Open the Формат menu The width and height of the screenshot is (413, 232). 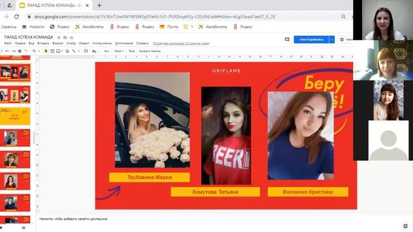(x=57, y=43)
